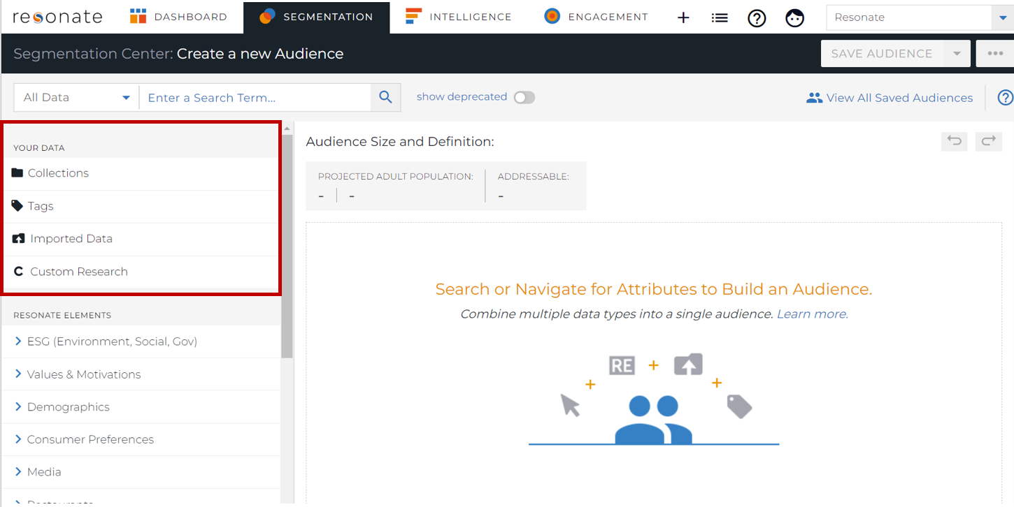Image resolution: width=1014 pixels, height=507 pixels.
Task: Expand the Save Audience options arrow
Action: 957,54
